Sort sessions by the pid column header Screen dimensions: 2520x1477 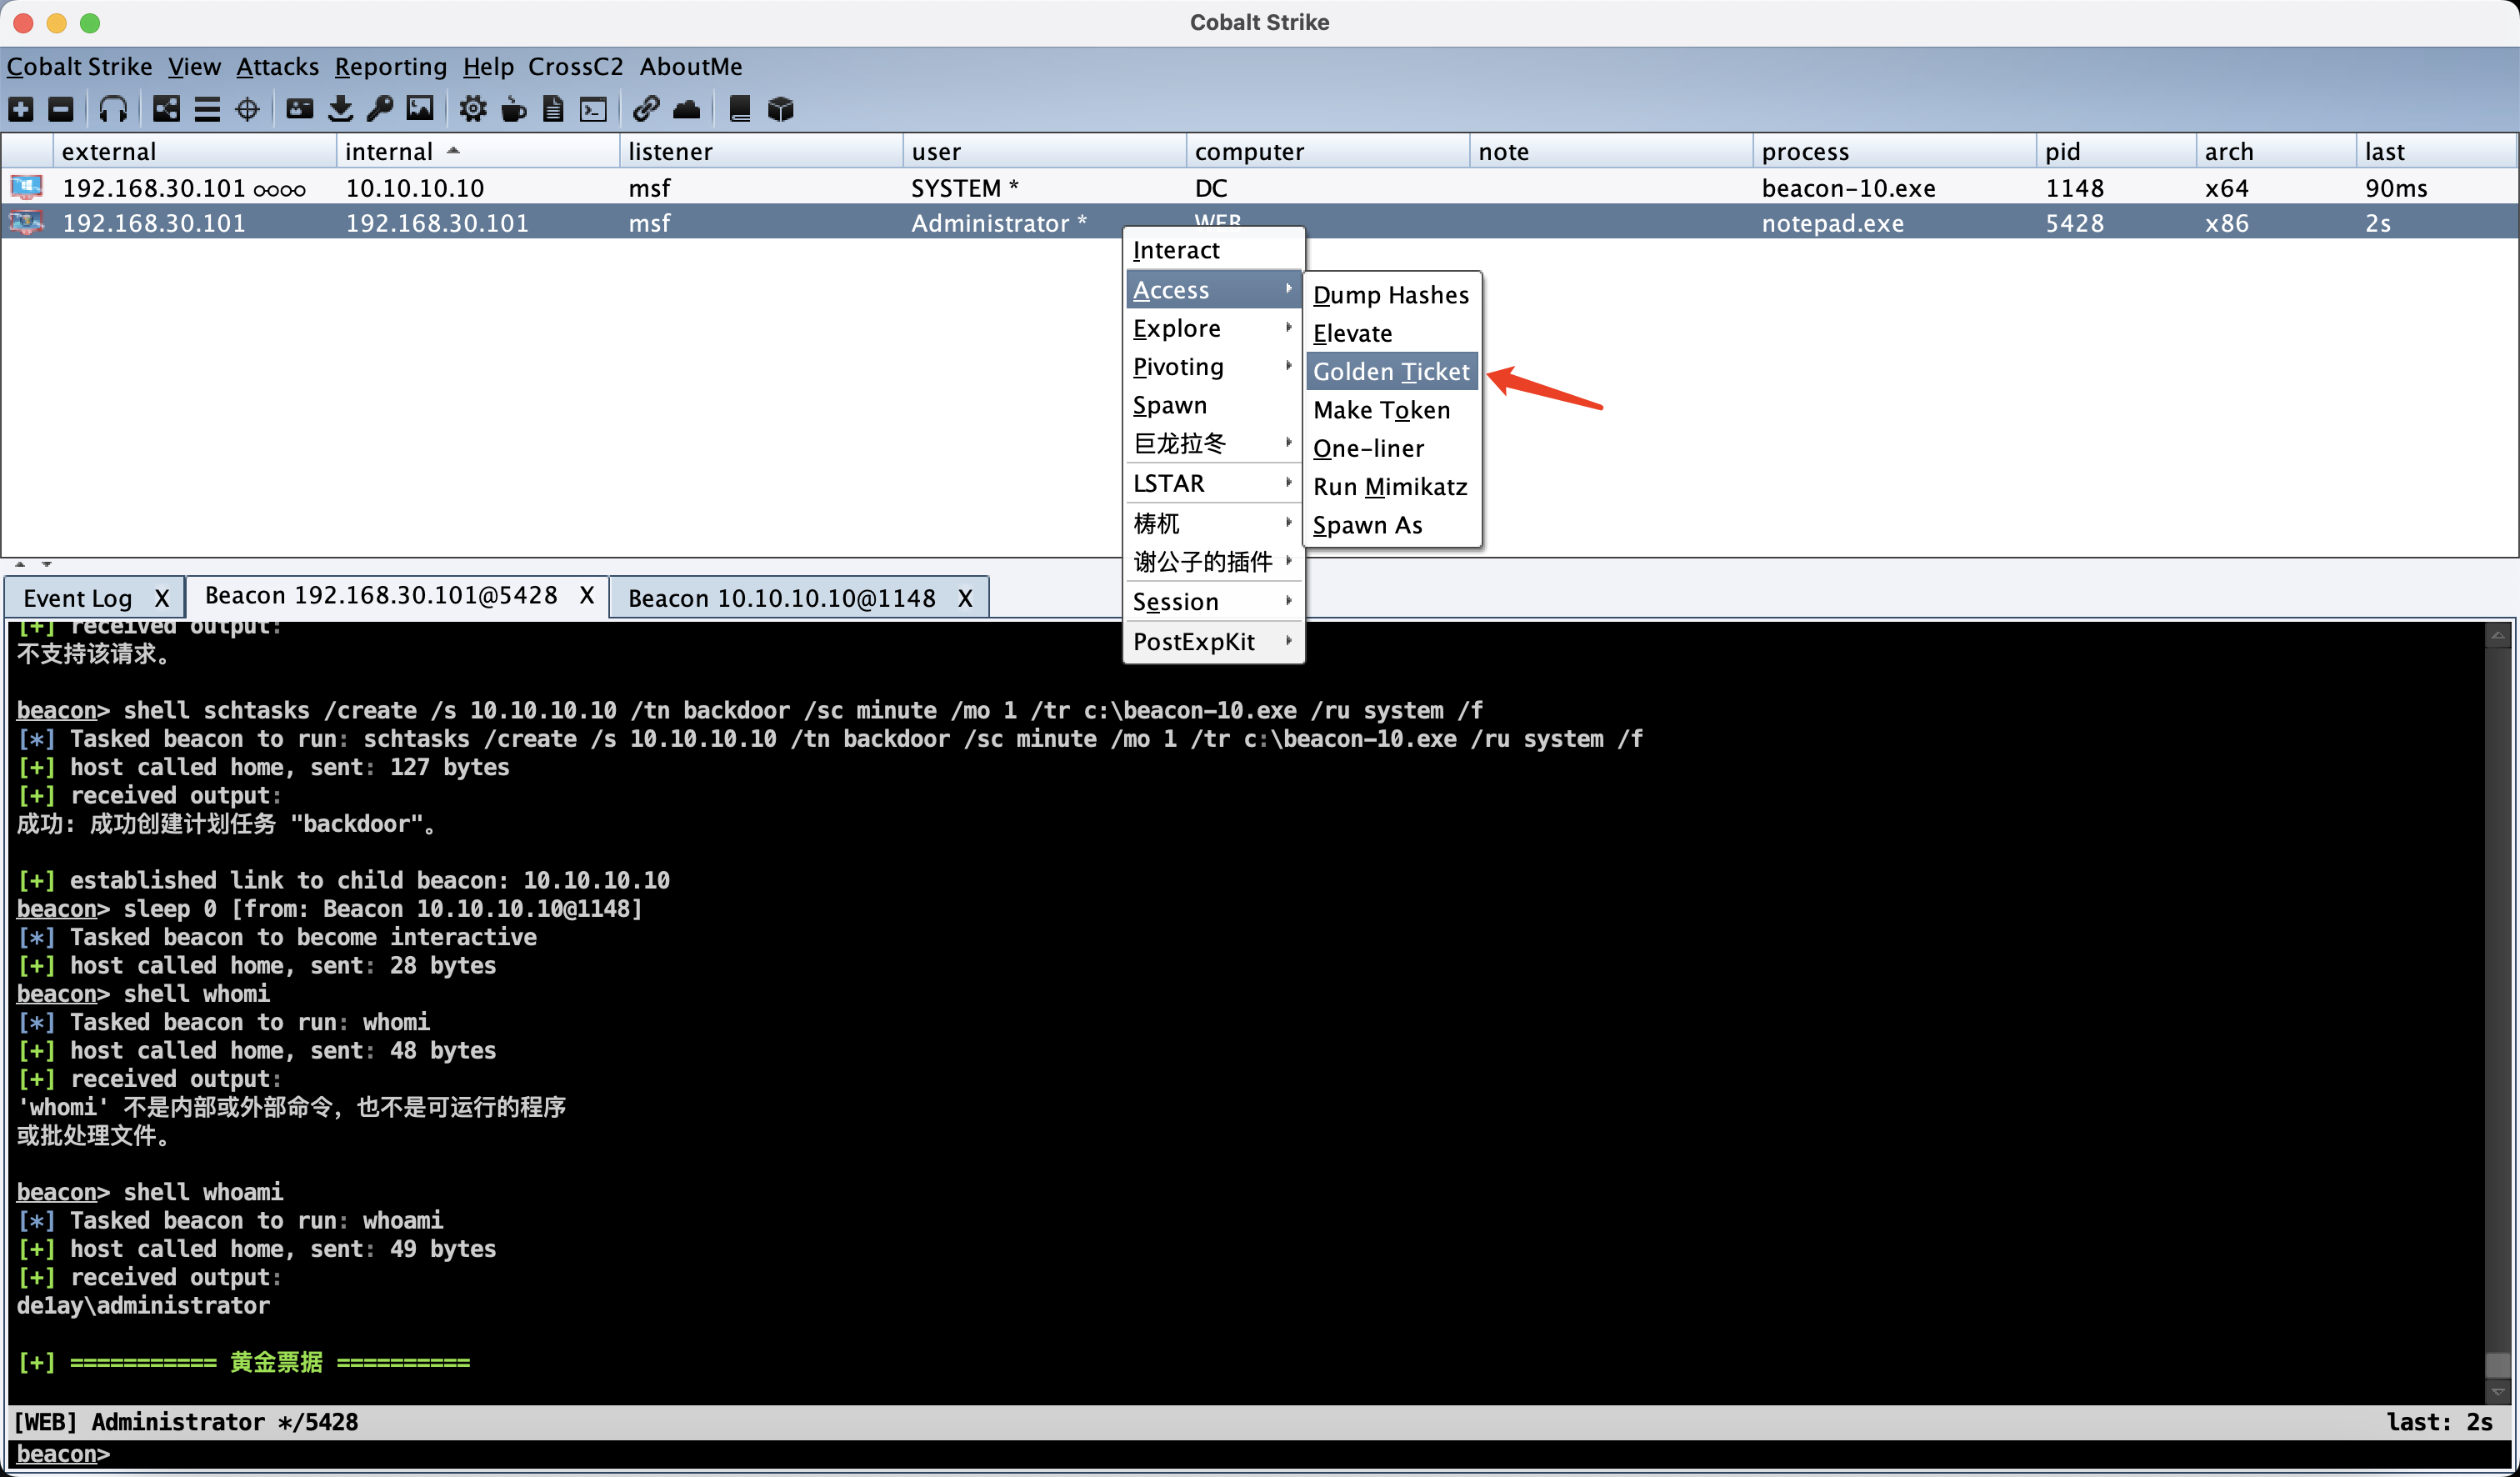tap(2115, 151)
